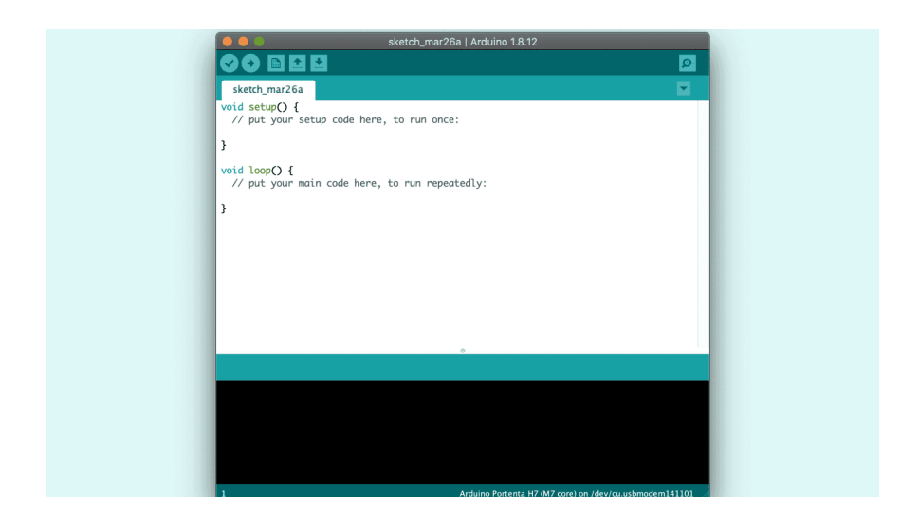Click inside the black console output area
The width and height of the screenshot is (919, 524).
pyautogui.click(x=463, y=431)
